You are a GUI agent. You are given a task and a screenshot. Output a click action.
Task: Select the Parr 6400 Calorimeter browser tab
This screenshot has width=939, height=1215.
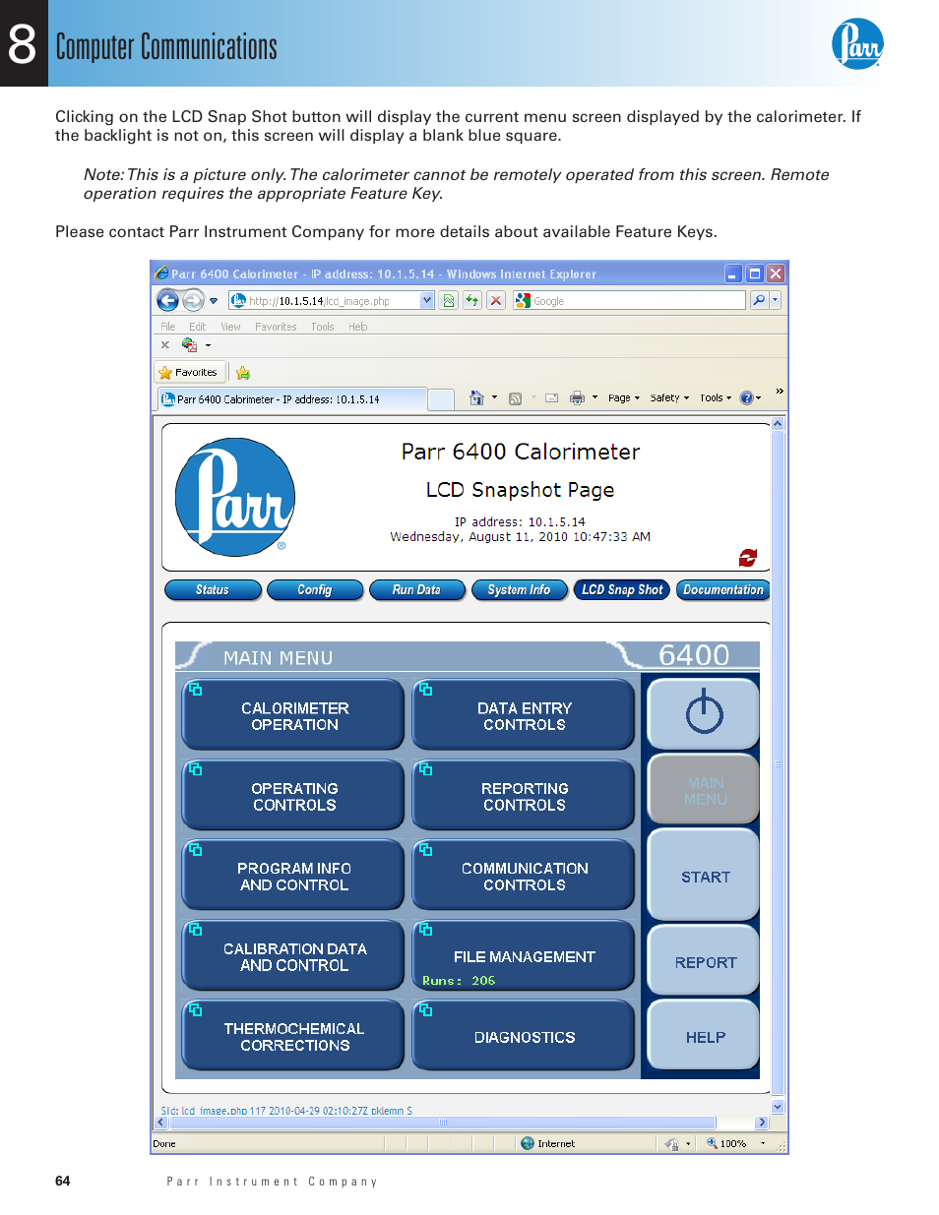[292, 399]
